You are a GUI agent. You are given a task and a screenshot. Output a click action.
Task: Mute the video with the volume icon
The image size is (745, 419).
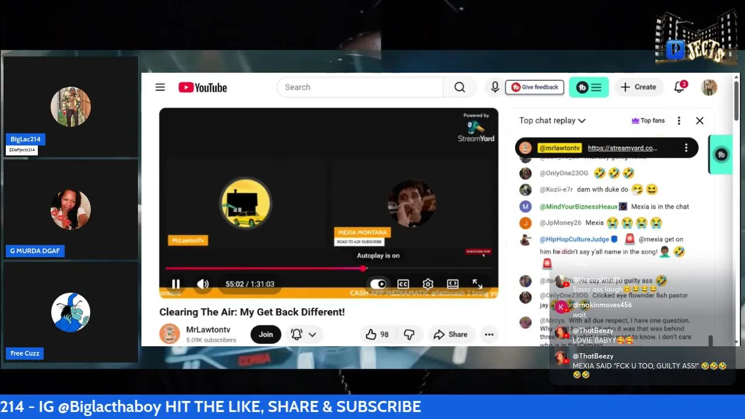[203, 284]
